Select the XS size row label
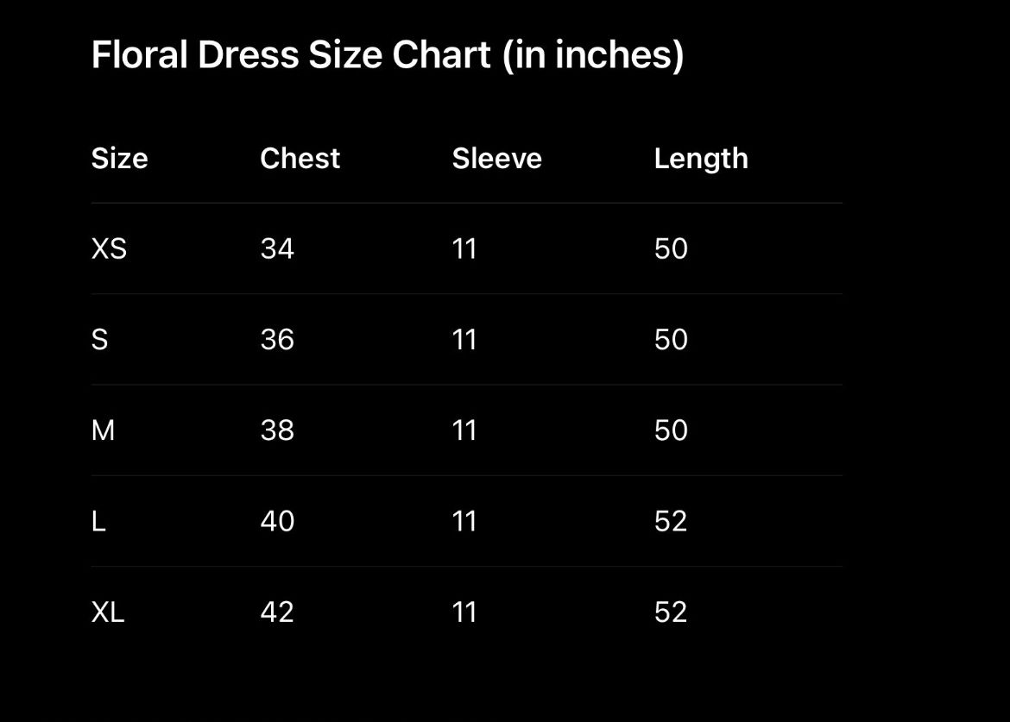Screen dimensions: 1010x722 tap(109, 249)
